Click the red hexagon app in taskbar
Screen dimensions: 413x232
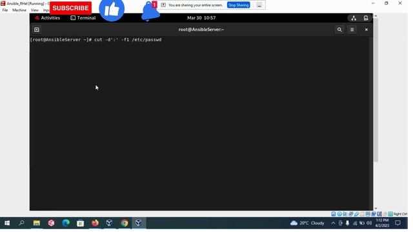point(51,223)
